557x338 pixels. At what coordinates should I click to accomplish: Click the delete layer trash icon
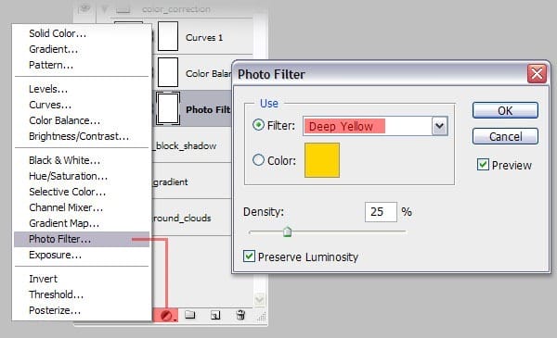click(240, 315)
